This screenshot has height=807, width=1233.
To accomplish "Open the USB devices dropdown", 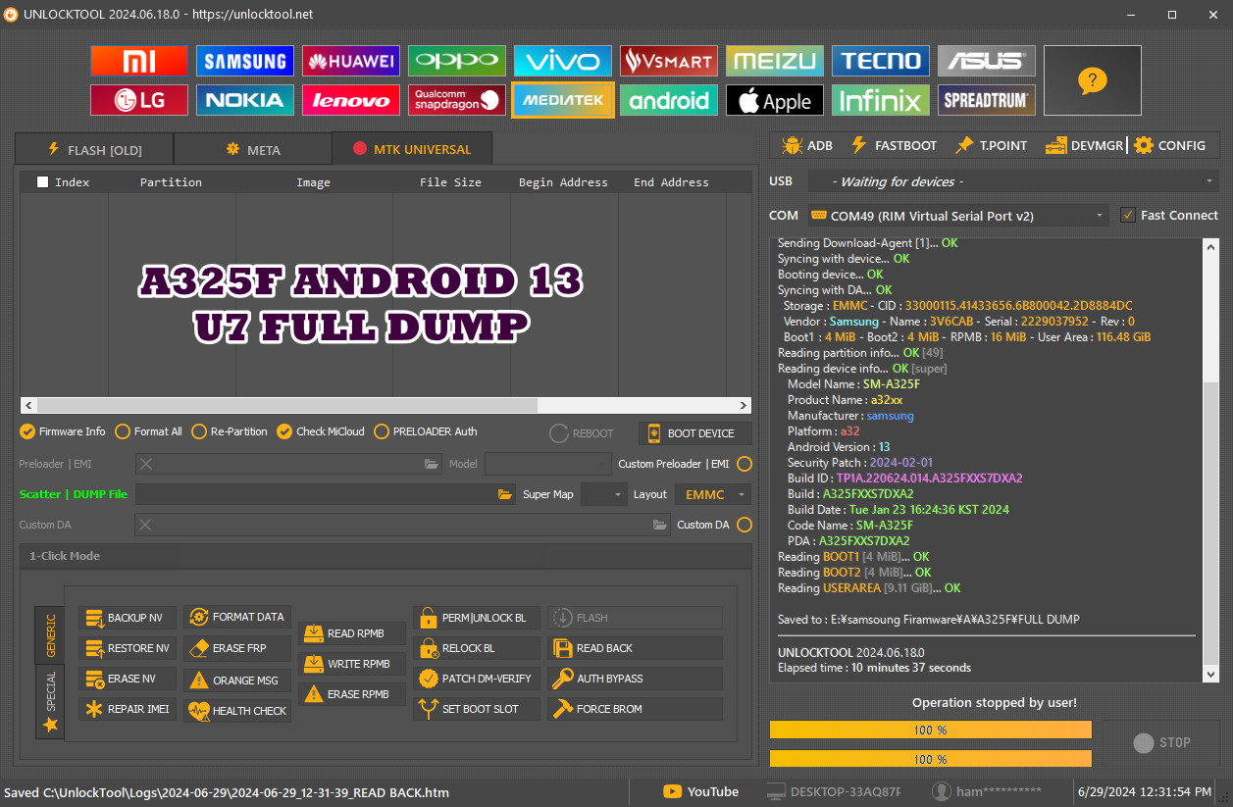I will [x=1012, y=181].
